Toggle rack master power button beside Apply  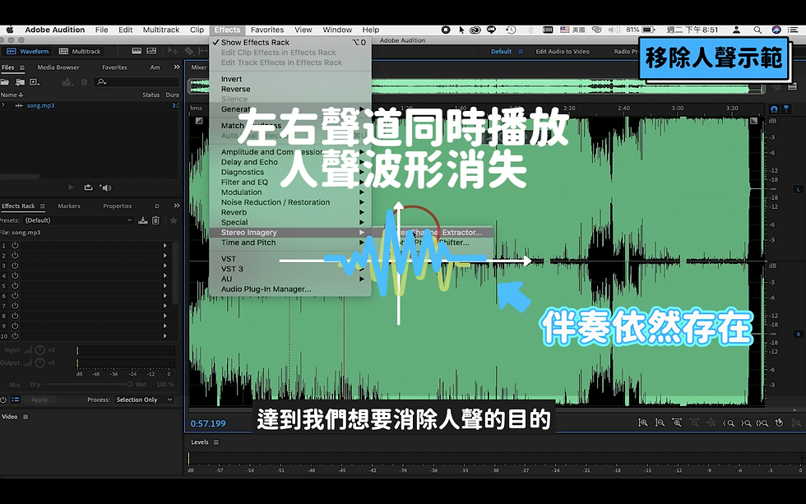3,400
